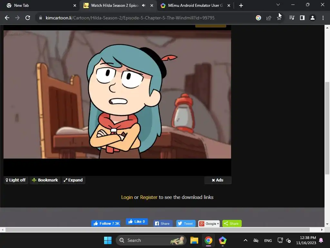The height and width of the screenshot is (248, 330).
Task: Open the Login link
Action: tap(127, 197)
